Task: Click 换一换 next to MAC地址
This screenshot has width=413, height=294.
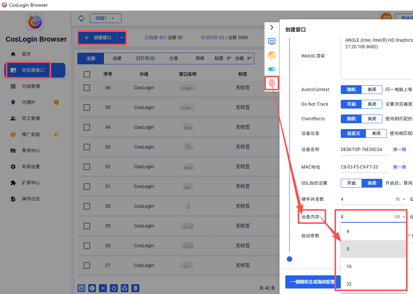Action: [400, 167]
